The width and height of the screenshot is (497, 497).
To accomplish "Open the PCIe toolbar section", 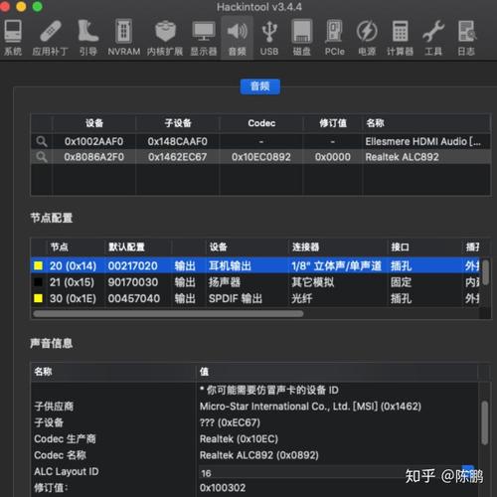I will click(335, 37).
